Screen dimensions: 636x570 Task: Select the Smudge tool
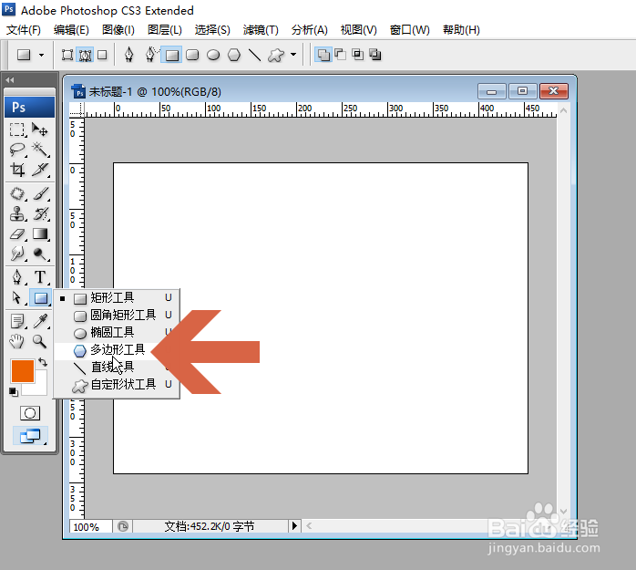point(17,254)
